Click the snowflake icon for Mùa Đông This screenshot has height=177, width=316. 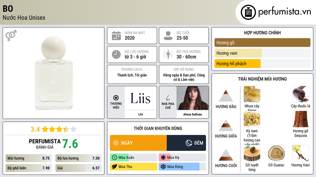tap(163, 167)
